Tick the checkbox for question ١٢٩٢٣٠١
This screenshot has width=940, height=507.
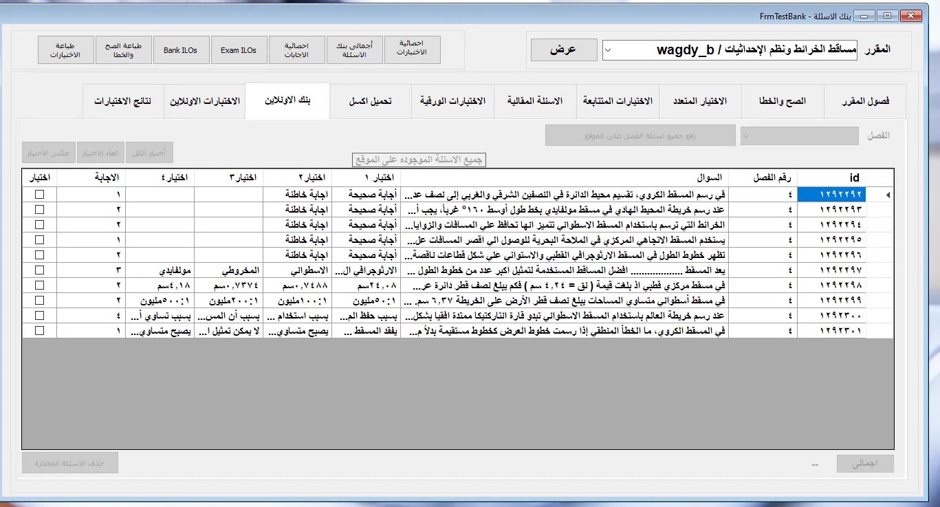[x=39, y=331]
